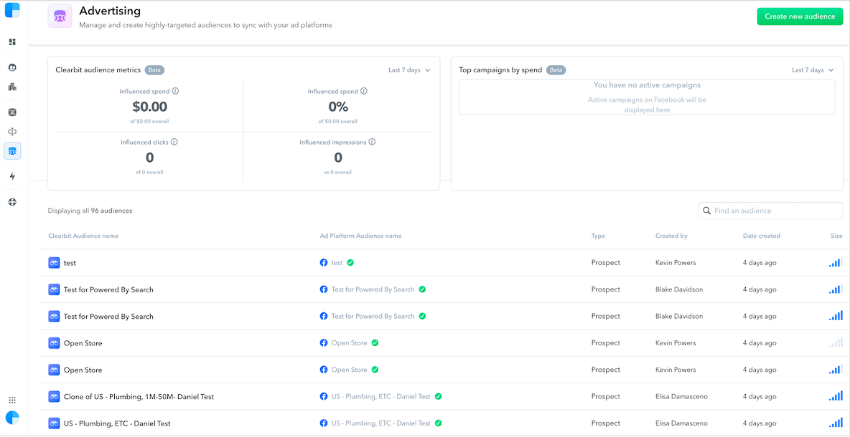The image size is (850, 437).
Task: Select the highlighted Advertising audiences sidebar icon
Action: tap(12, 151)
